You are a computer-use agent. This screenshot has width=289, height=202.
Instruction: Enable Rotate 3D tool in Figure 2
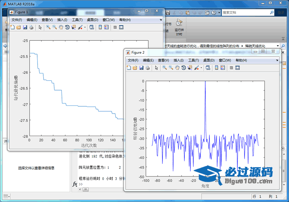pyautogui.click(x=184, y=68)
